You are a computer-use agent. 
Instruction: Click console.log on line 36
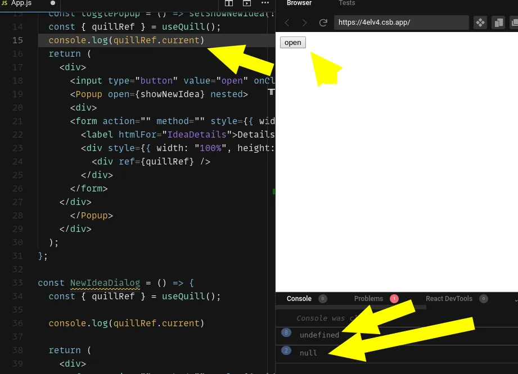[126, 323]
